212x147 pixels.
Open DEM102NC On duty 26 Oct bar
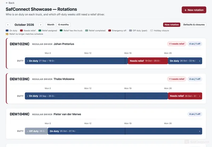pos(185,61)
